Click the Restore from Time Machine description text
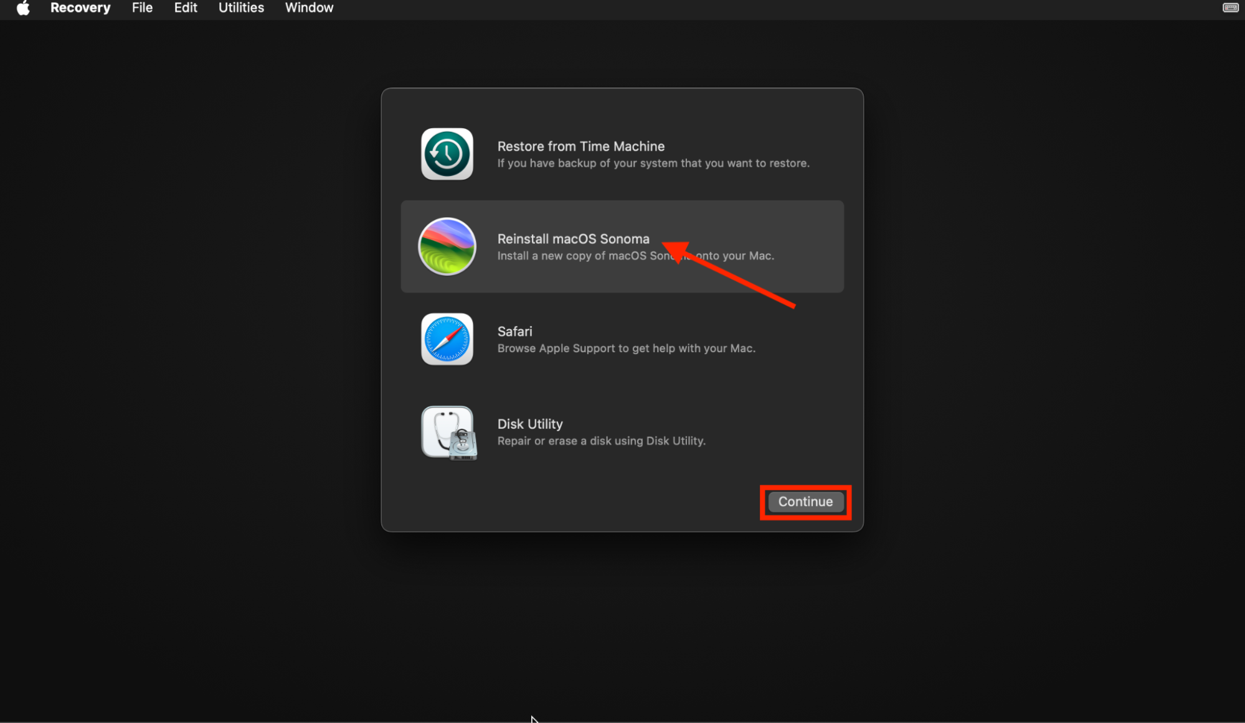Viewport: 1245px width, 723px height. pos(653,163)
